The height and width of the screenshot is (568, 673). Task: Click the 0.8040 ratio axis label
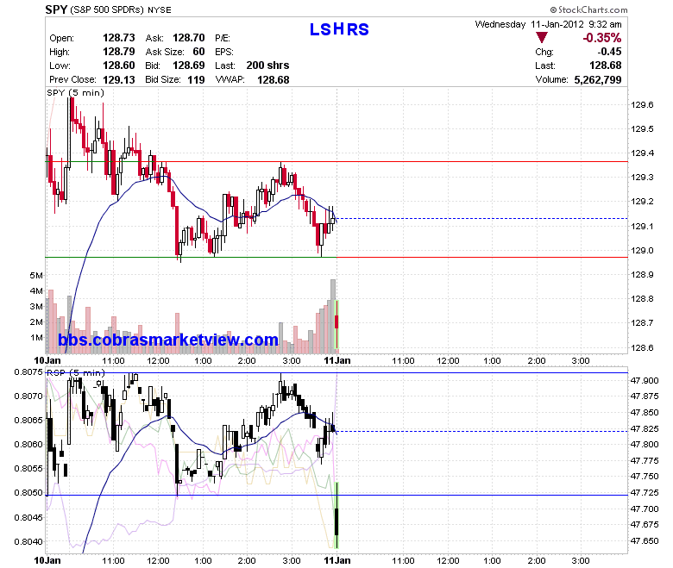click(28, 541)
